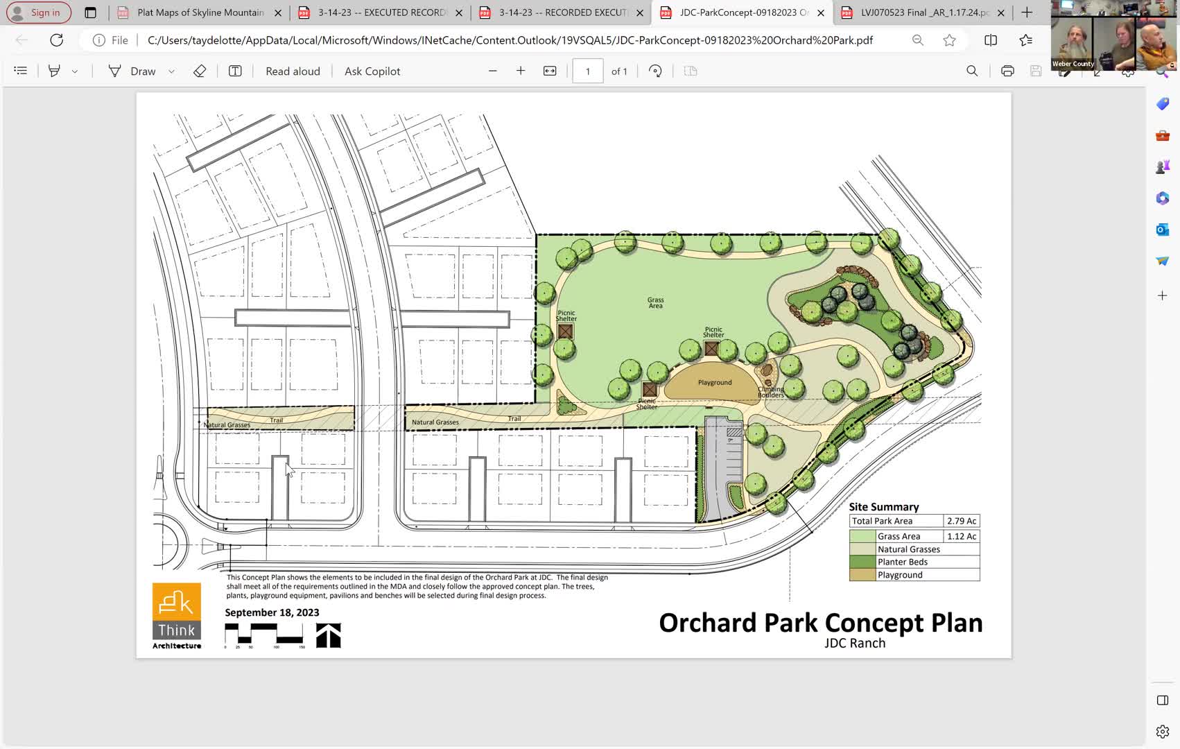This screenshot has width=1180, height=749.
Task: Print the Orchard Park concept plan
Action: 1007,71
